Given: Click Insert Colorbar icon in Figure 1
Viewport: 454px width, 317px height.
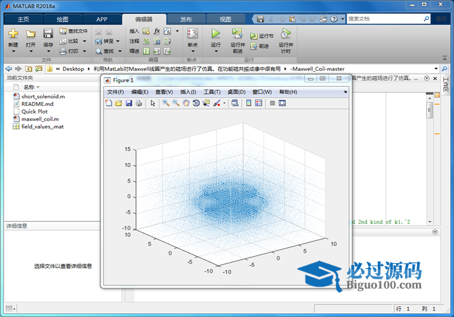Looking at the screenshot, I should [x=248, y=103].
